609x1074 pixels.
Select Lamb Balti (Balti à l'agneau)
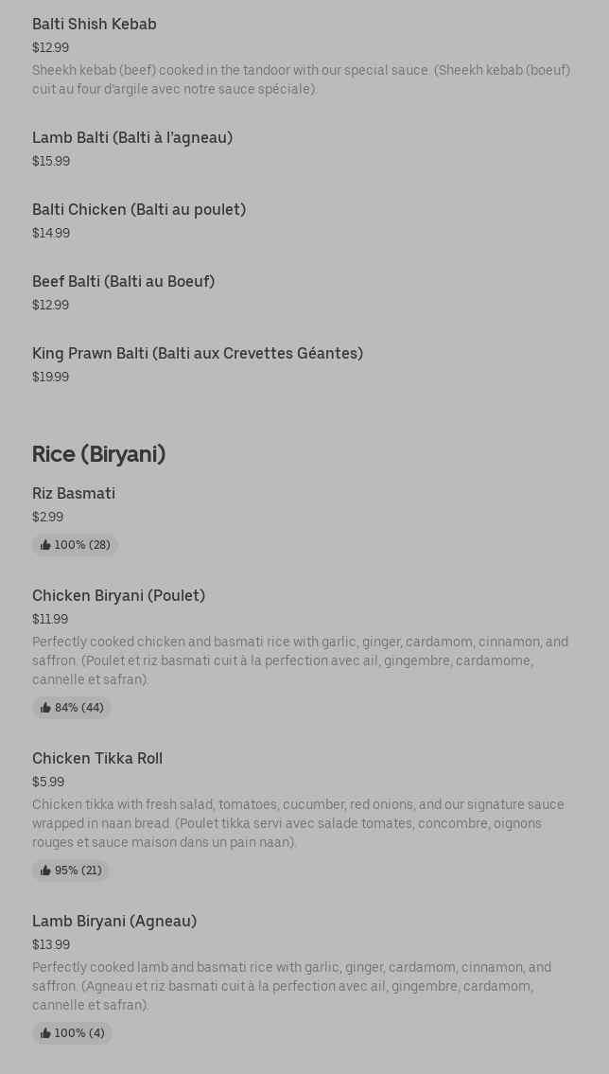click(132, 138)
